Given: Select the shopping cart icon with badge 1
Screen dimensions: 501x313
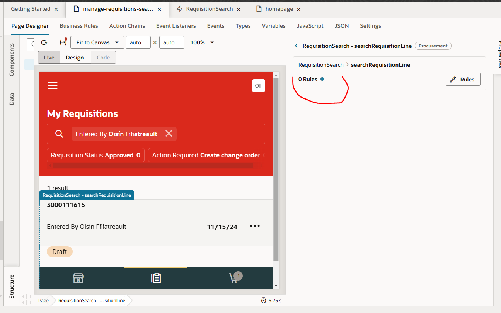Looking at the screenshot, I should click(x=233, y=277).
